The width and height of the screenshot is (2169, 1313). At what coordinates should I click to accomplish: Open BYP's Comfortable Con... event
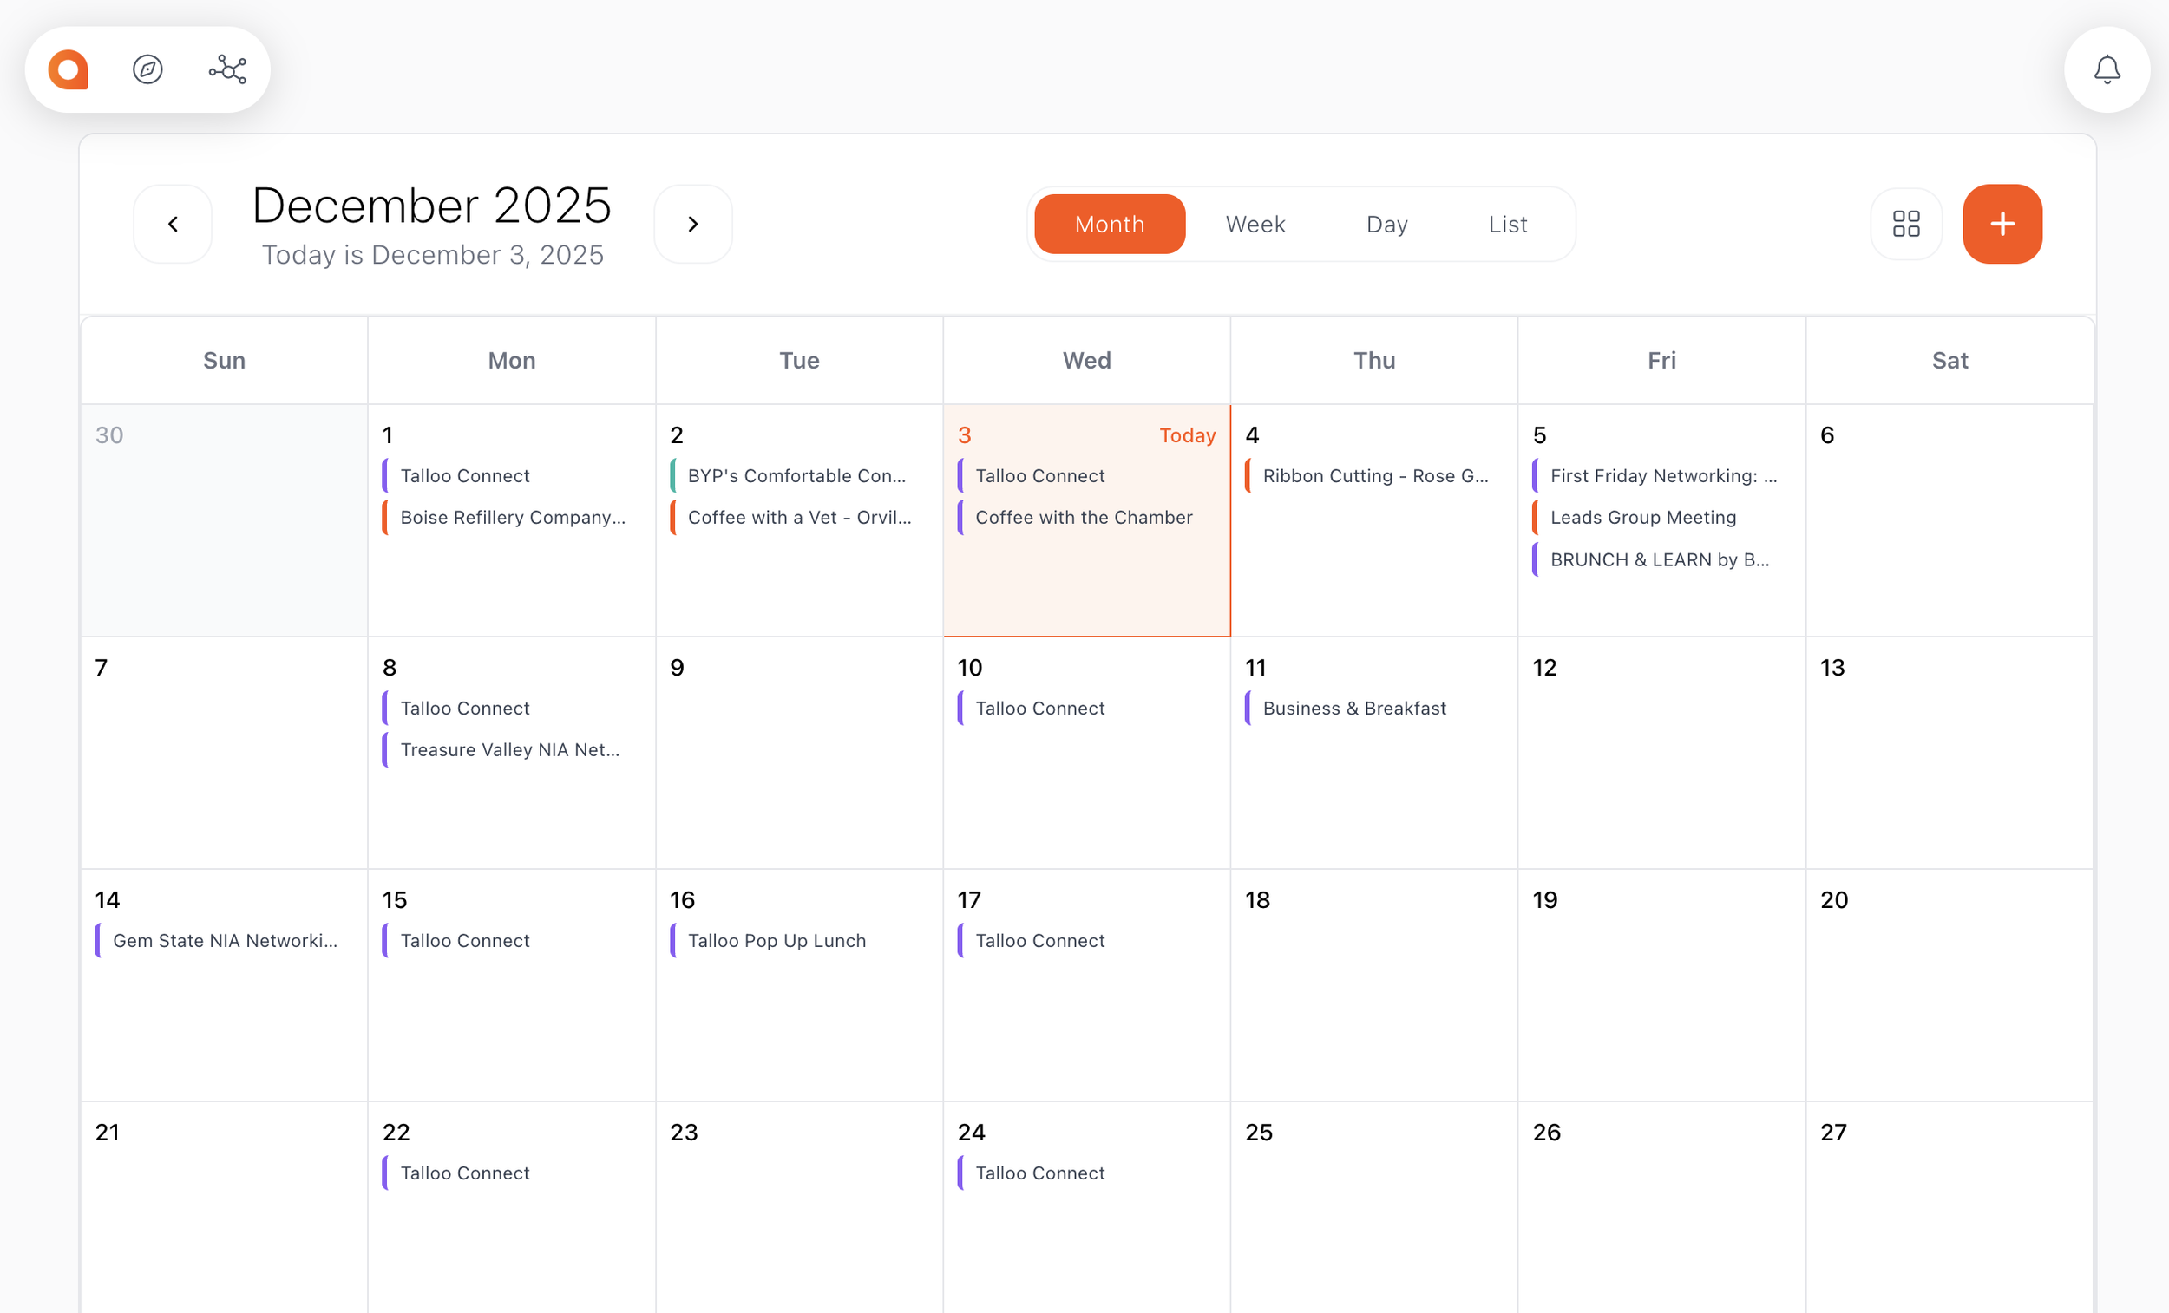click(796, 476)
